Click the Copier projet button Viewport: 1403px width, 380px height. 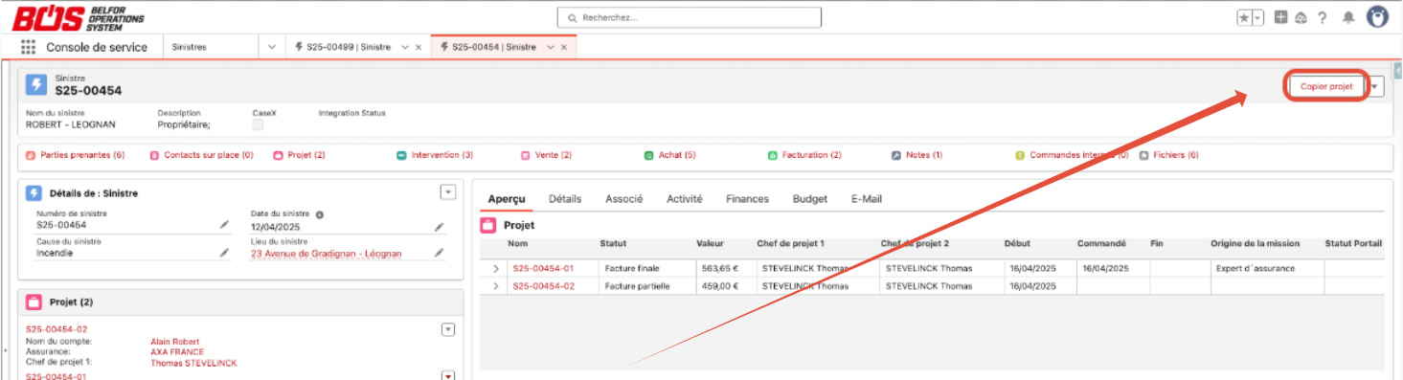(x=1326, y=86)
